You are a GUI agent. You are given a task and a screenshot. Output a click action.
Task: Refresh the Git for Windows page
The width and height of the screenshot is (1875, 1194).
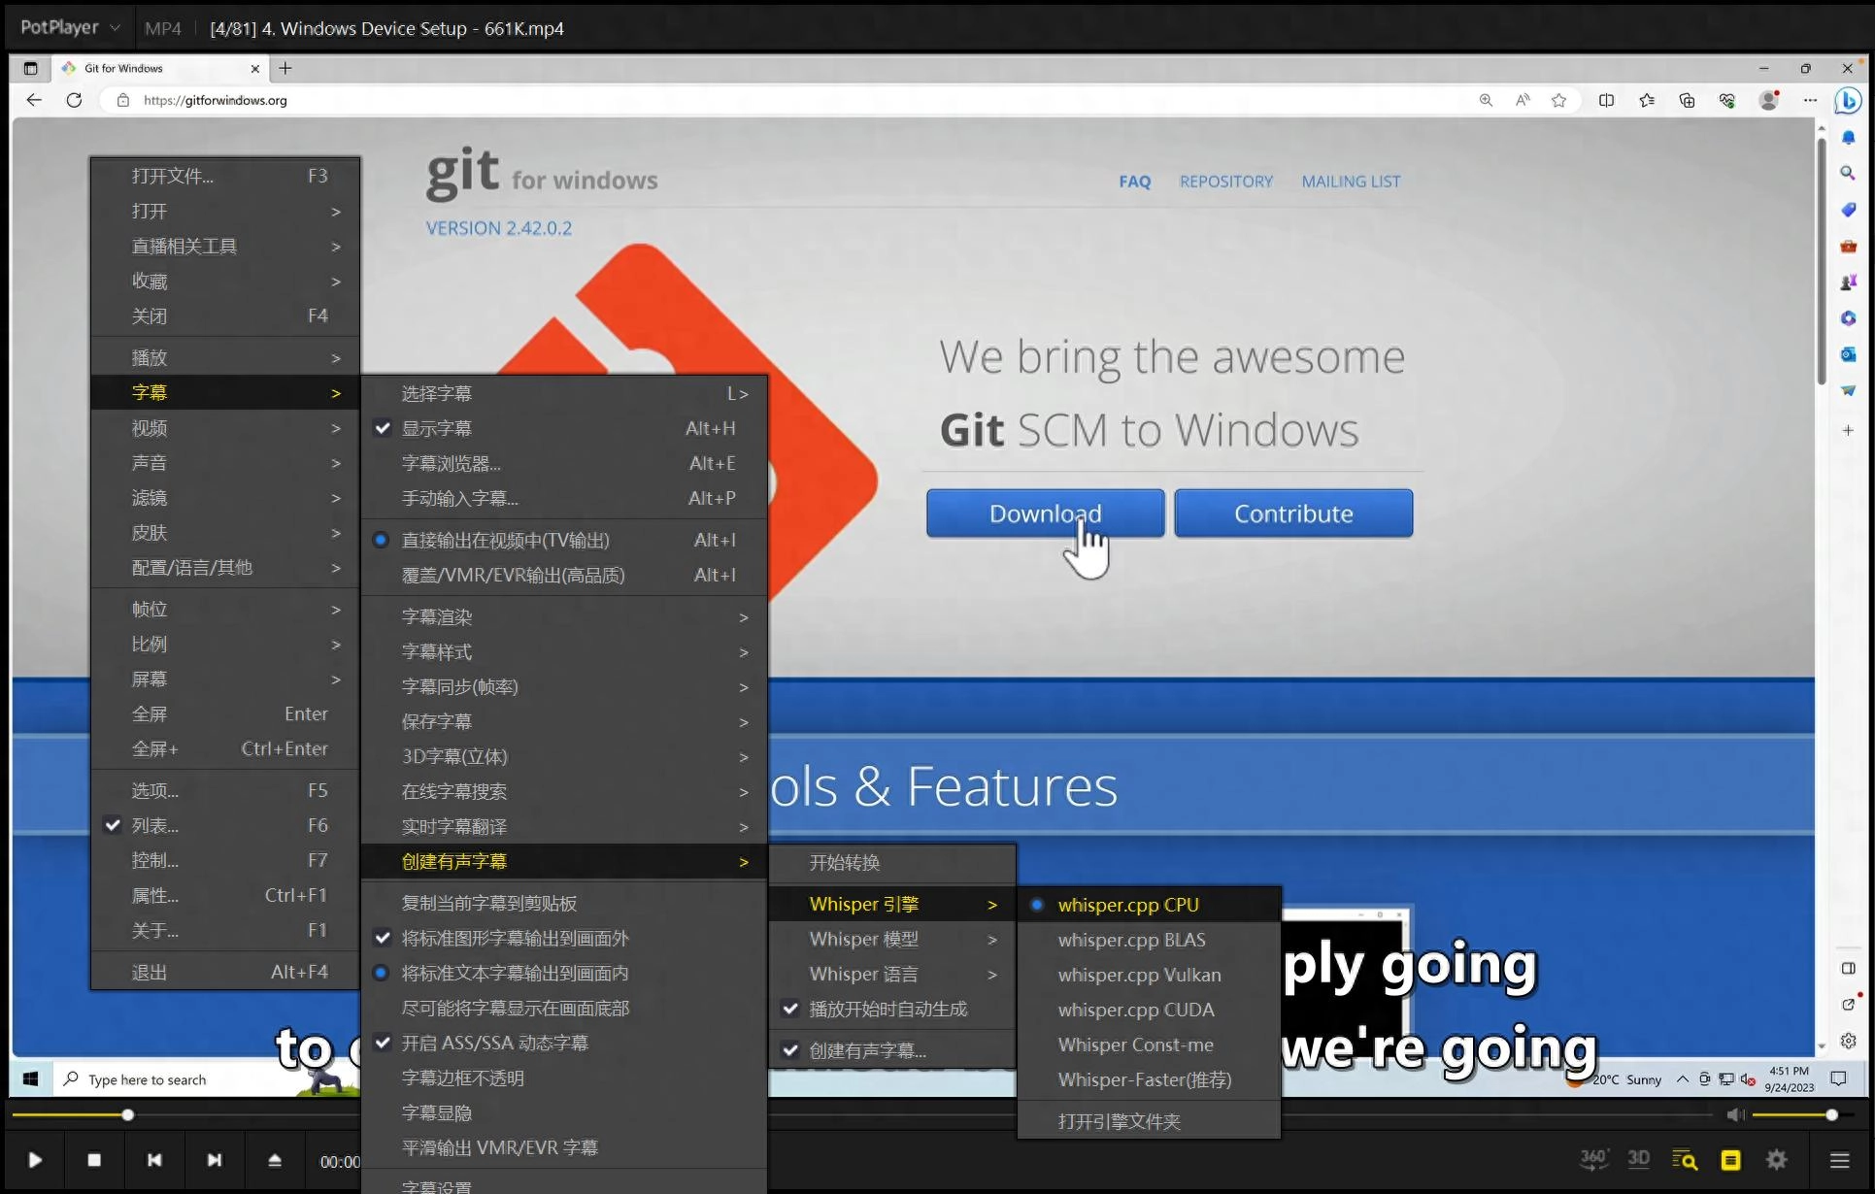click(74, 100)
